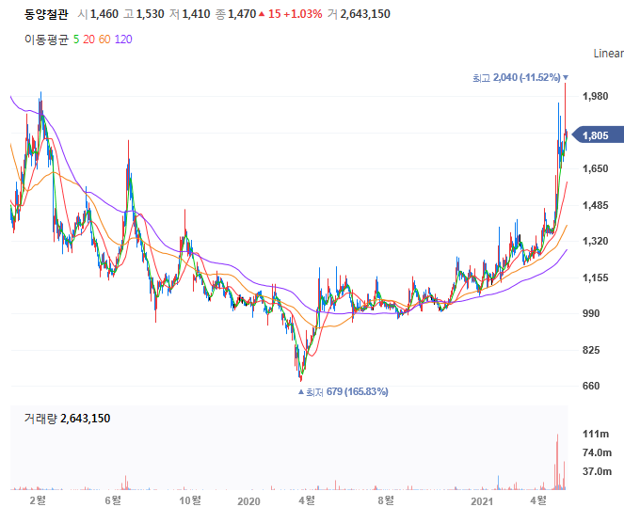Viewport: 624px width, 523px height.
Task: Click the 거래량 volume label
Action: pyautogui.click(x=40, y=419)
